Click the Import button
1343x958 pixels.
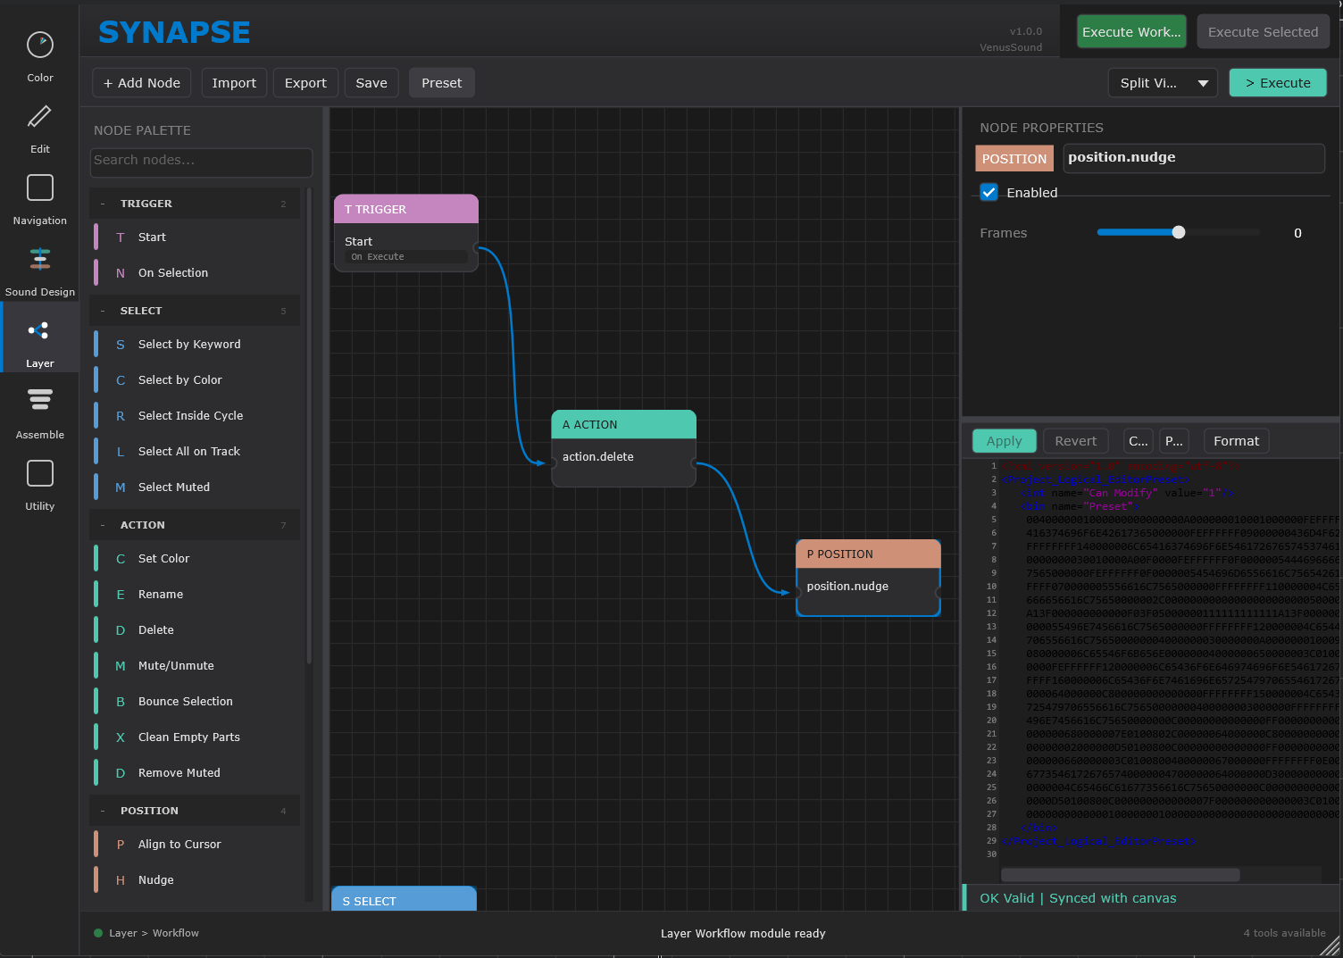234,83
